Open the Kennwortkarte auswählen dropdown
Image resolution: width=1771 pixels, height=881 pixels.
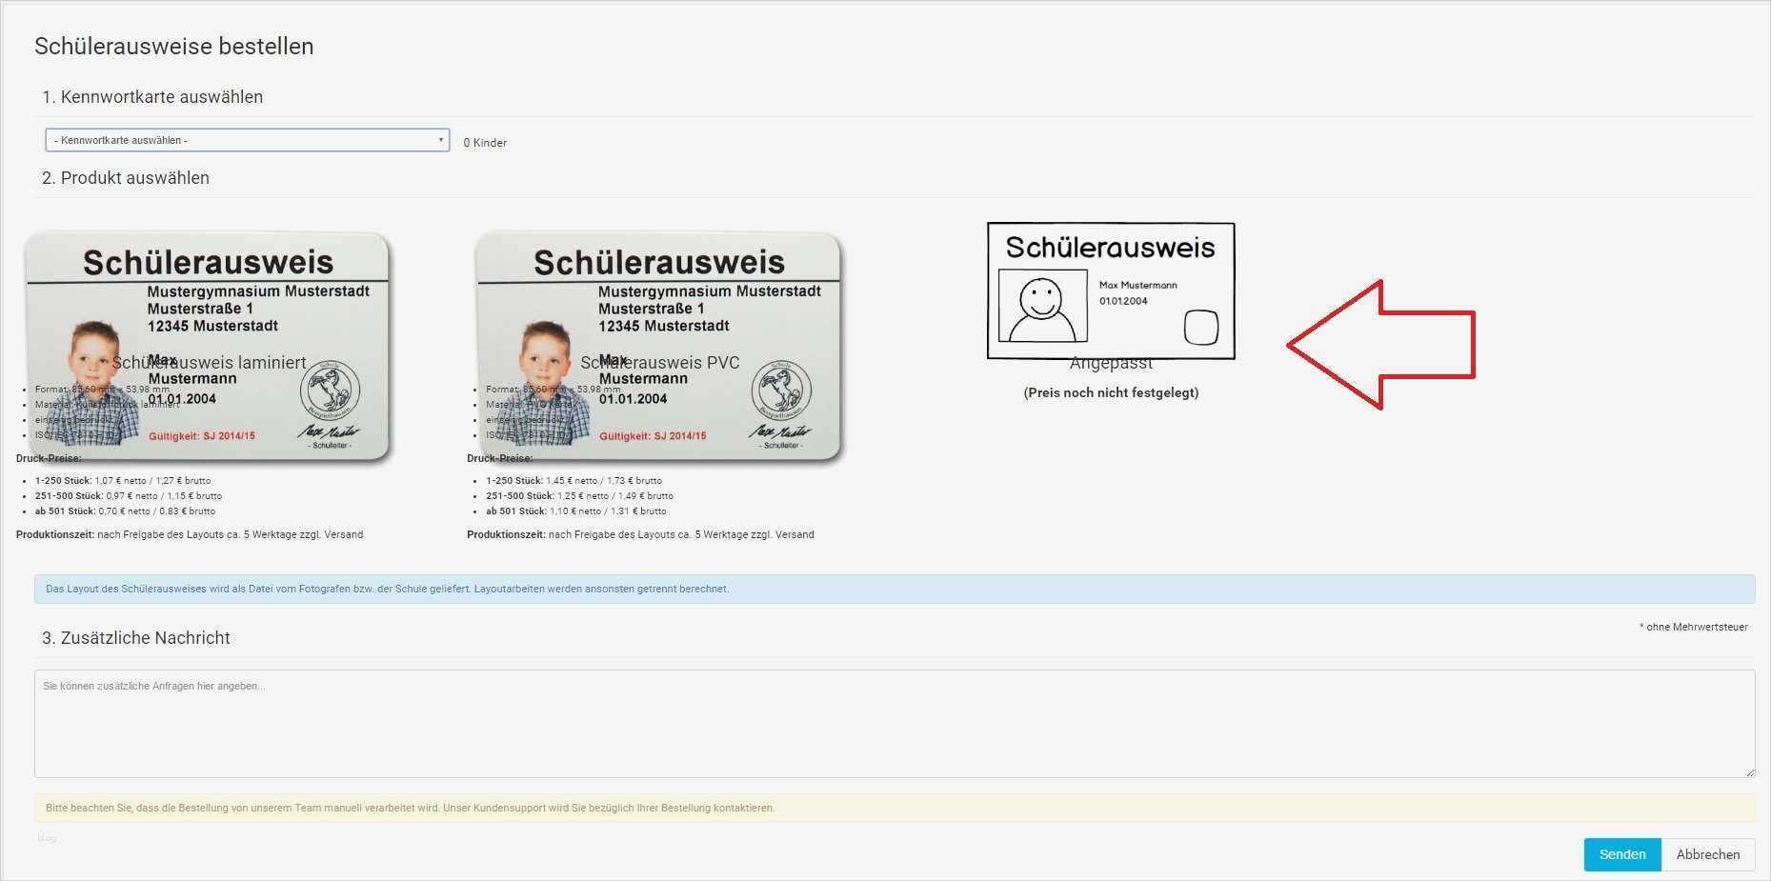pos(247,139)
